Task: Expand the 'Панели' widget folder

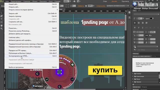Action: tap(133, 82)
